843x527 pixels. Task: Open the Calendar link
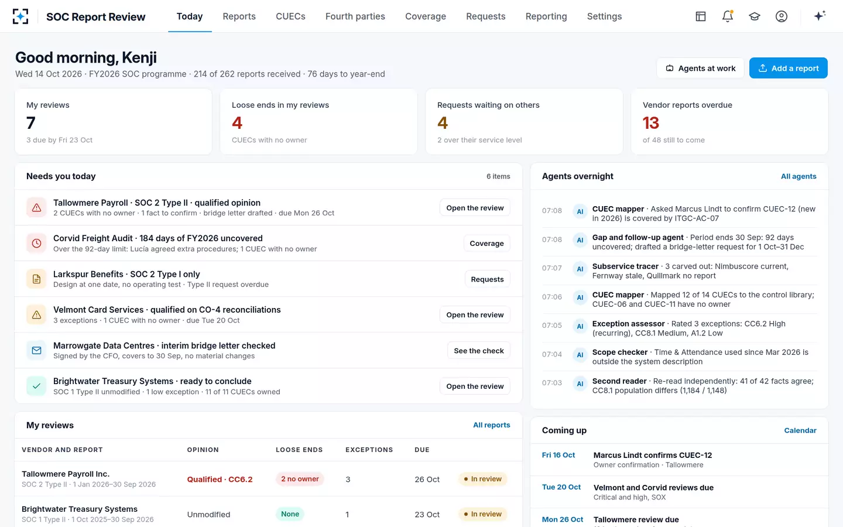(x=800, y=430)
